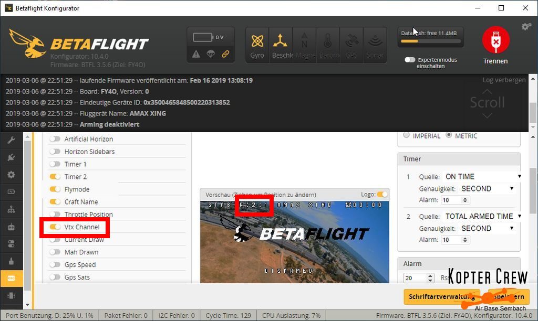The width and height of the screenshot is (538, 321).
Task: Open the Modes tab with switches icon
Action: coord(12,244)
